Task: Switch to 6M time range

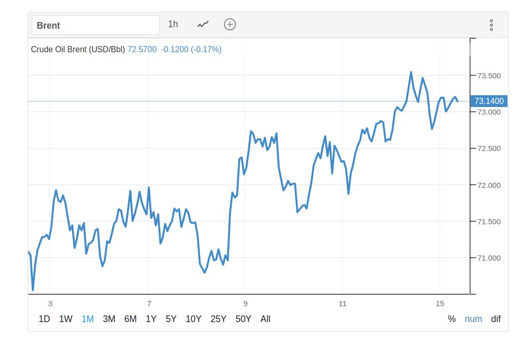Action: click(130, 319)
